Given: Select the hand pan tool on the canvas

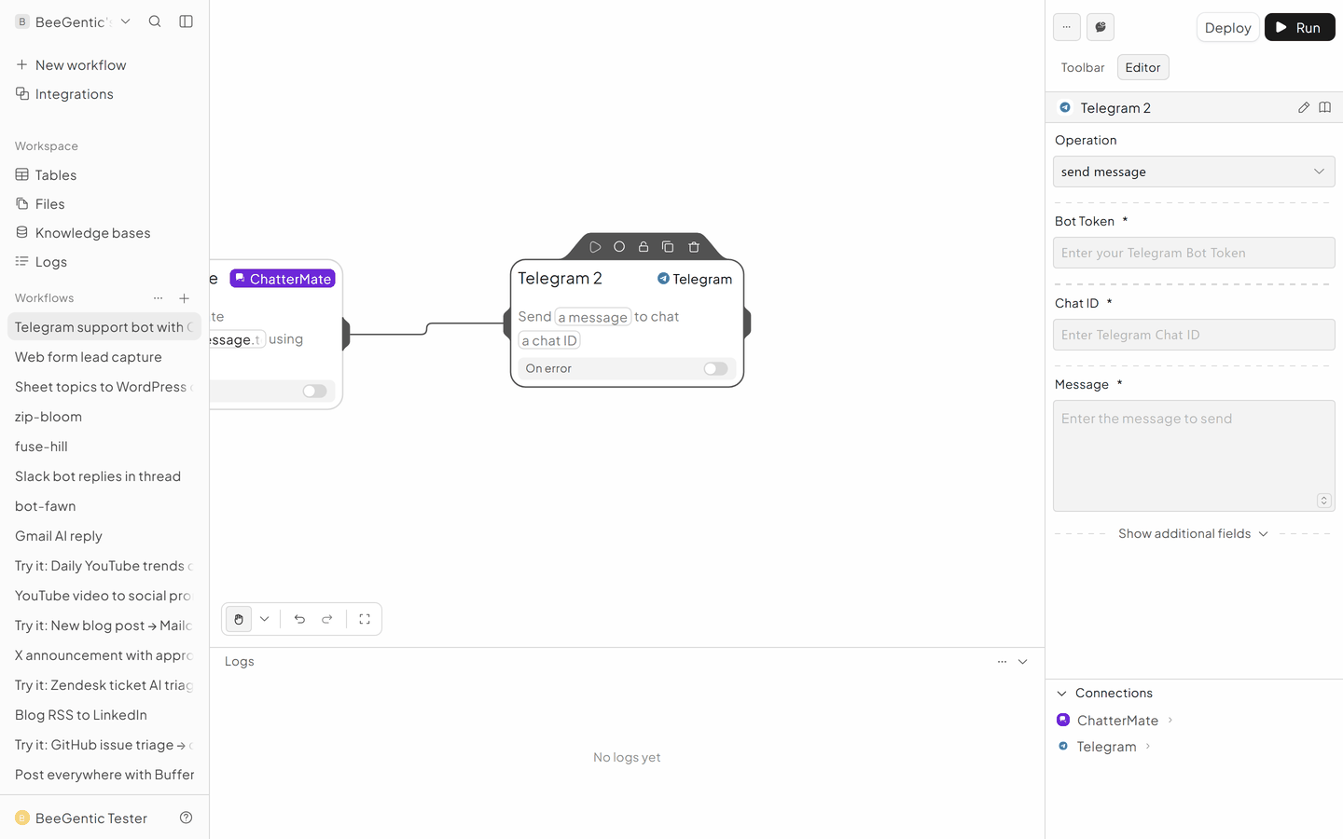Looking at the screenshot, I should (x=239, y=619).
